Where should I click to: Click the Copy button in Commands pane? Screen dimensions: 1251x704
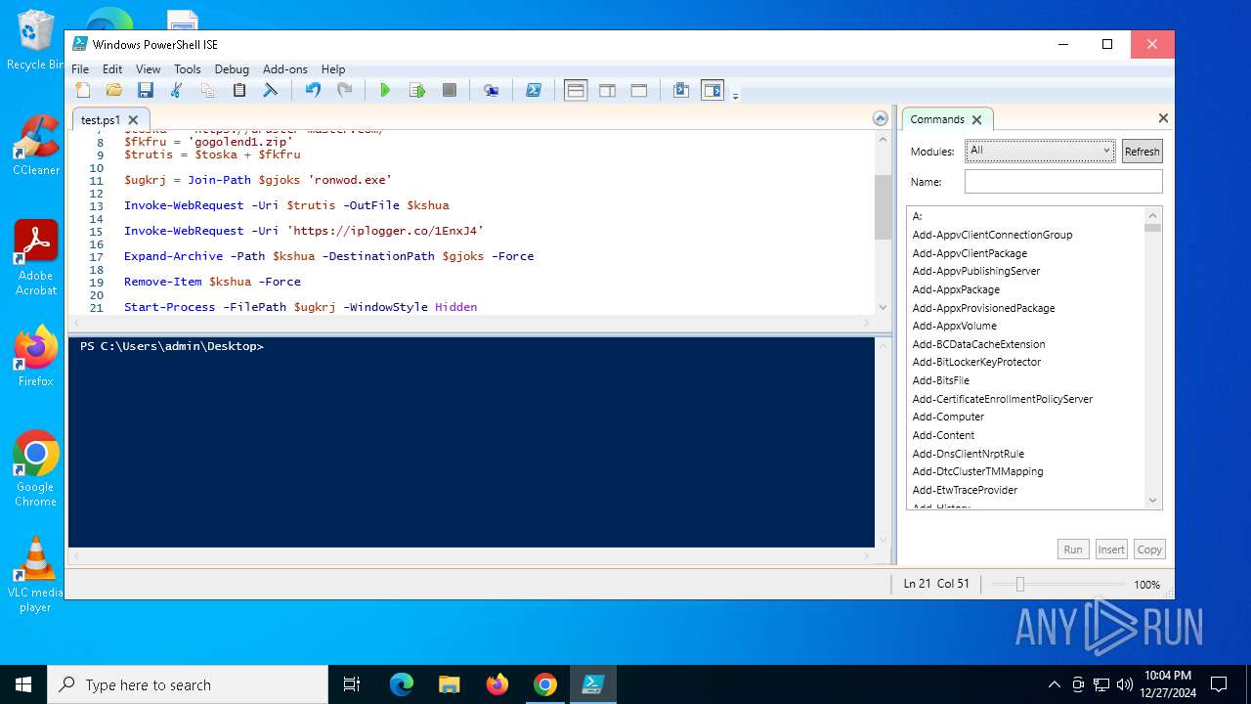tap(1149, 550)
